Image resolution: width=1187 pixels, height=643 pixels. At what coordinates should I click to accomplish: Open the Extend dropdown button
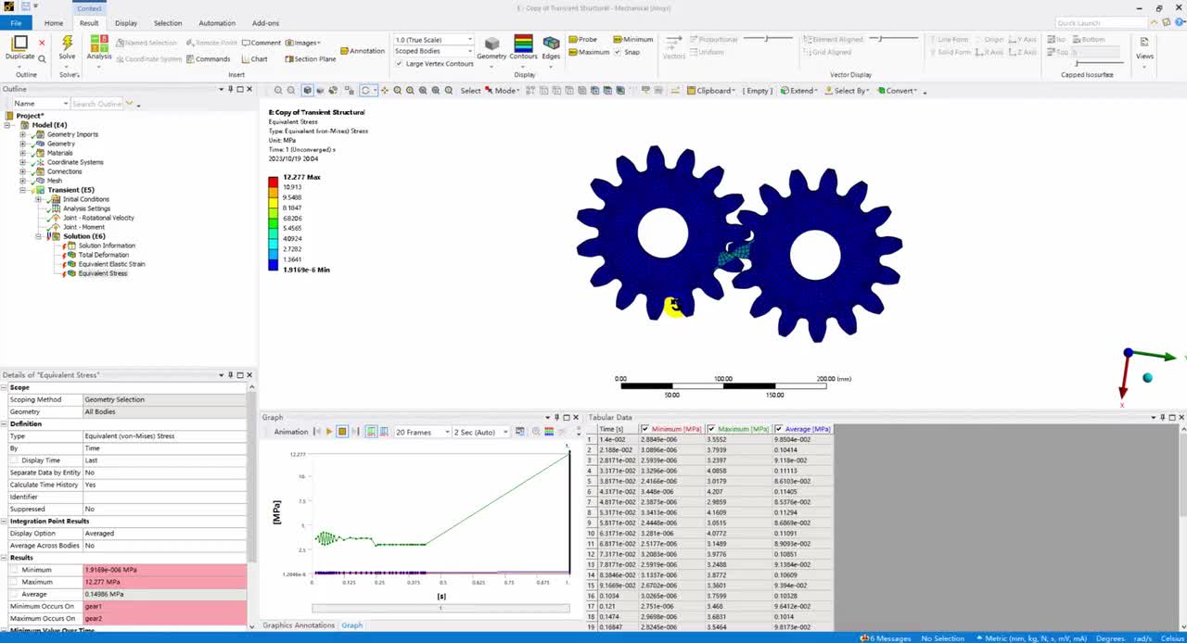tap(800, 91)
